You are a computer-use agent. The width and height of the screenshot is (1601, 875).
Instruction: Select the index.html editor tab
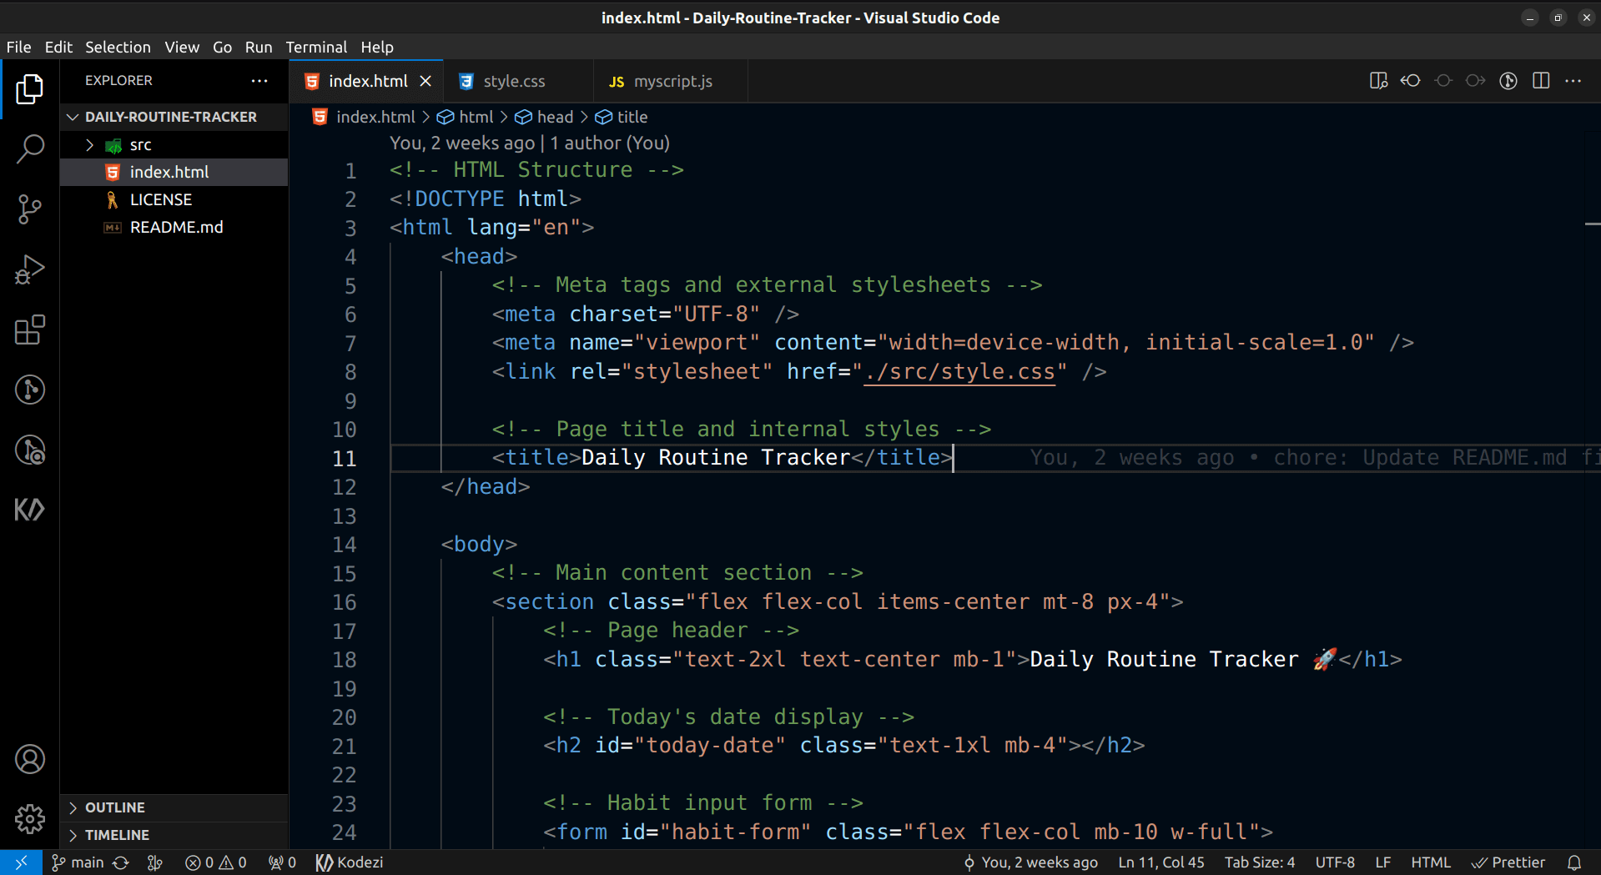[368, 81]
